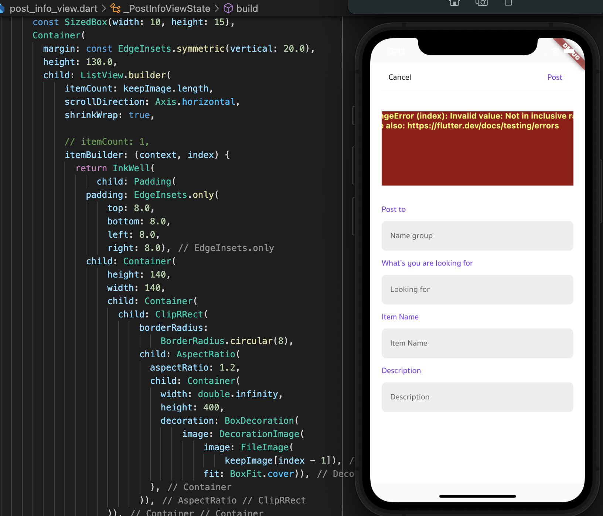Click 'aspectRatio: 1.2,' code line

pyautogui.click(x=195, y=368)
